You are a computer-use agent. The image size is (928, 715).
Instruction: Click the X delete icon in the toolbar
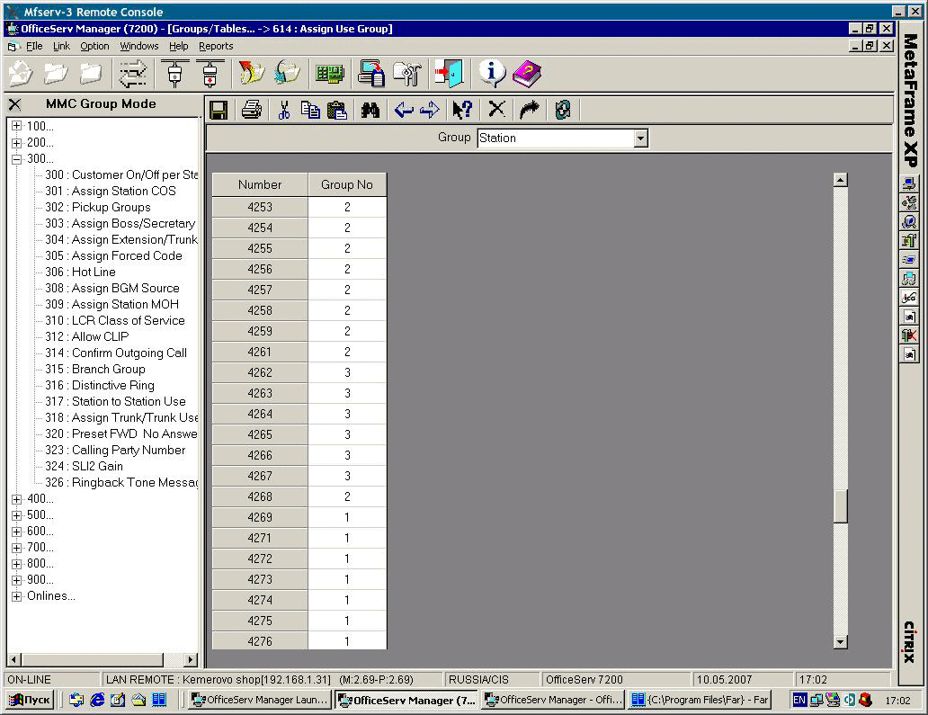tap(496, 110)
